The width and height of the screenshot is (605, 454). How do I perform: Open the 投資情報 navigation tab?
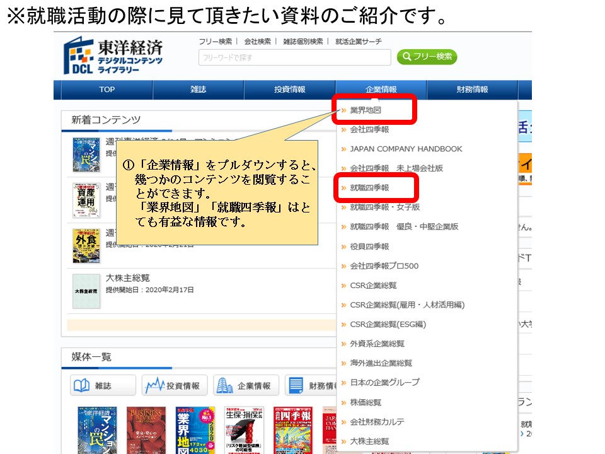(290, 90)
